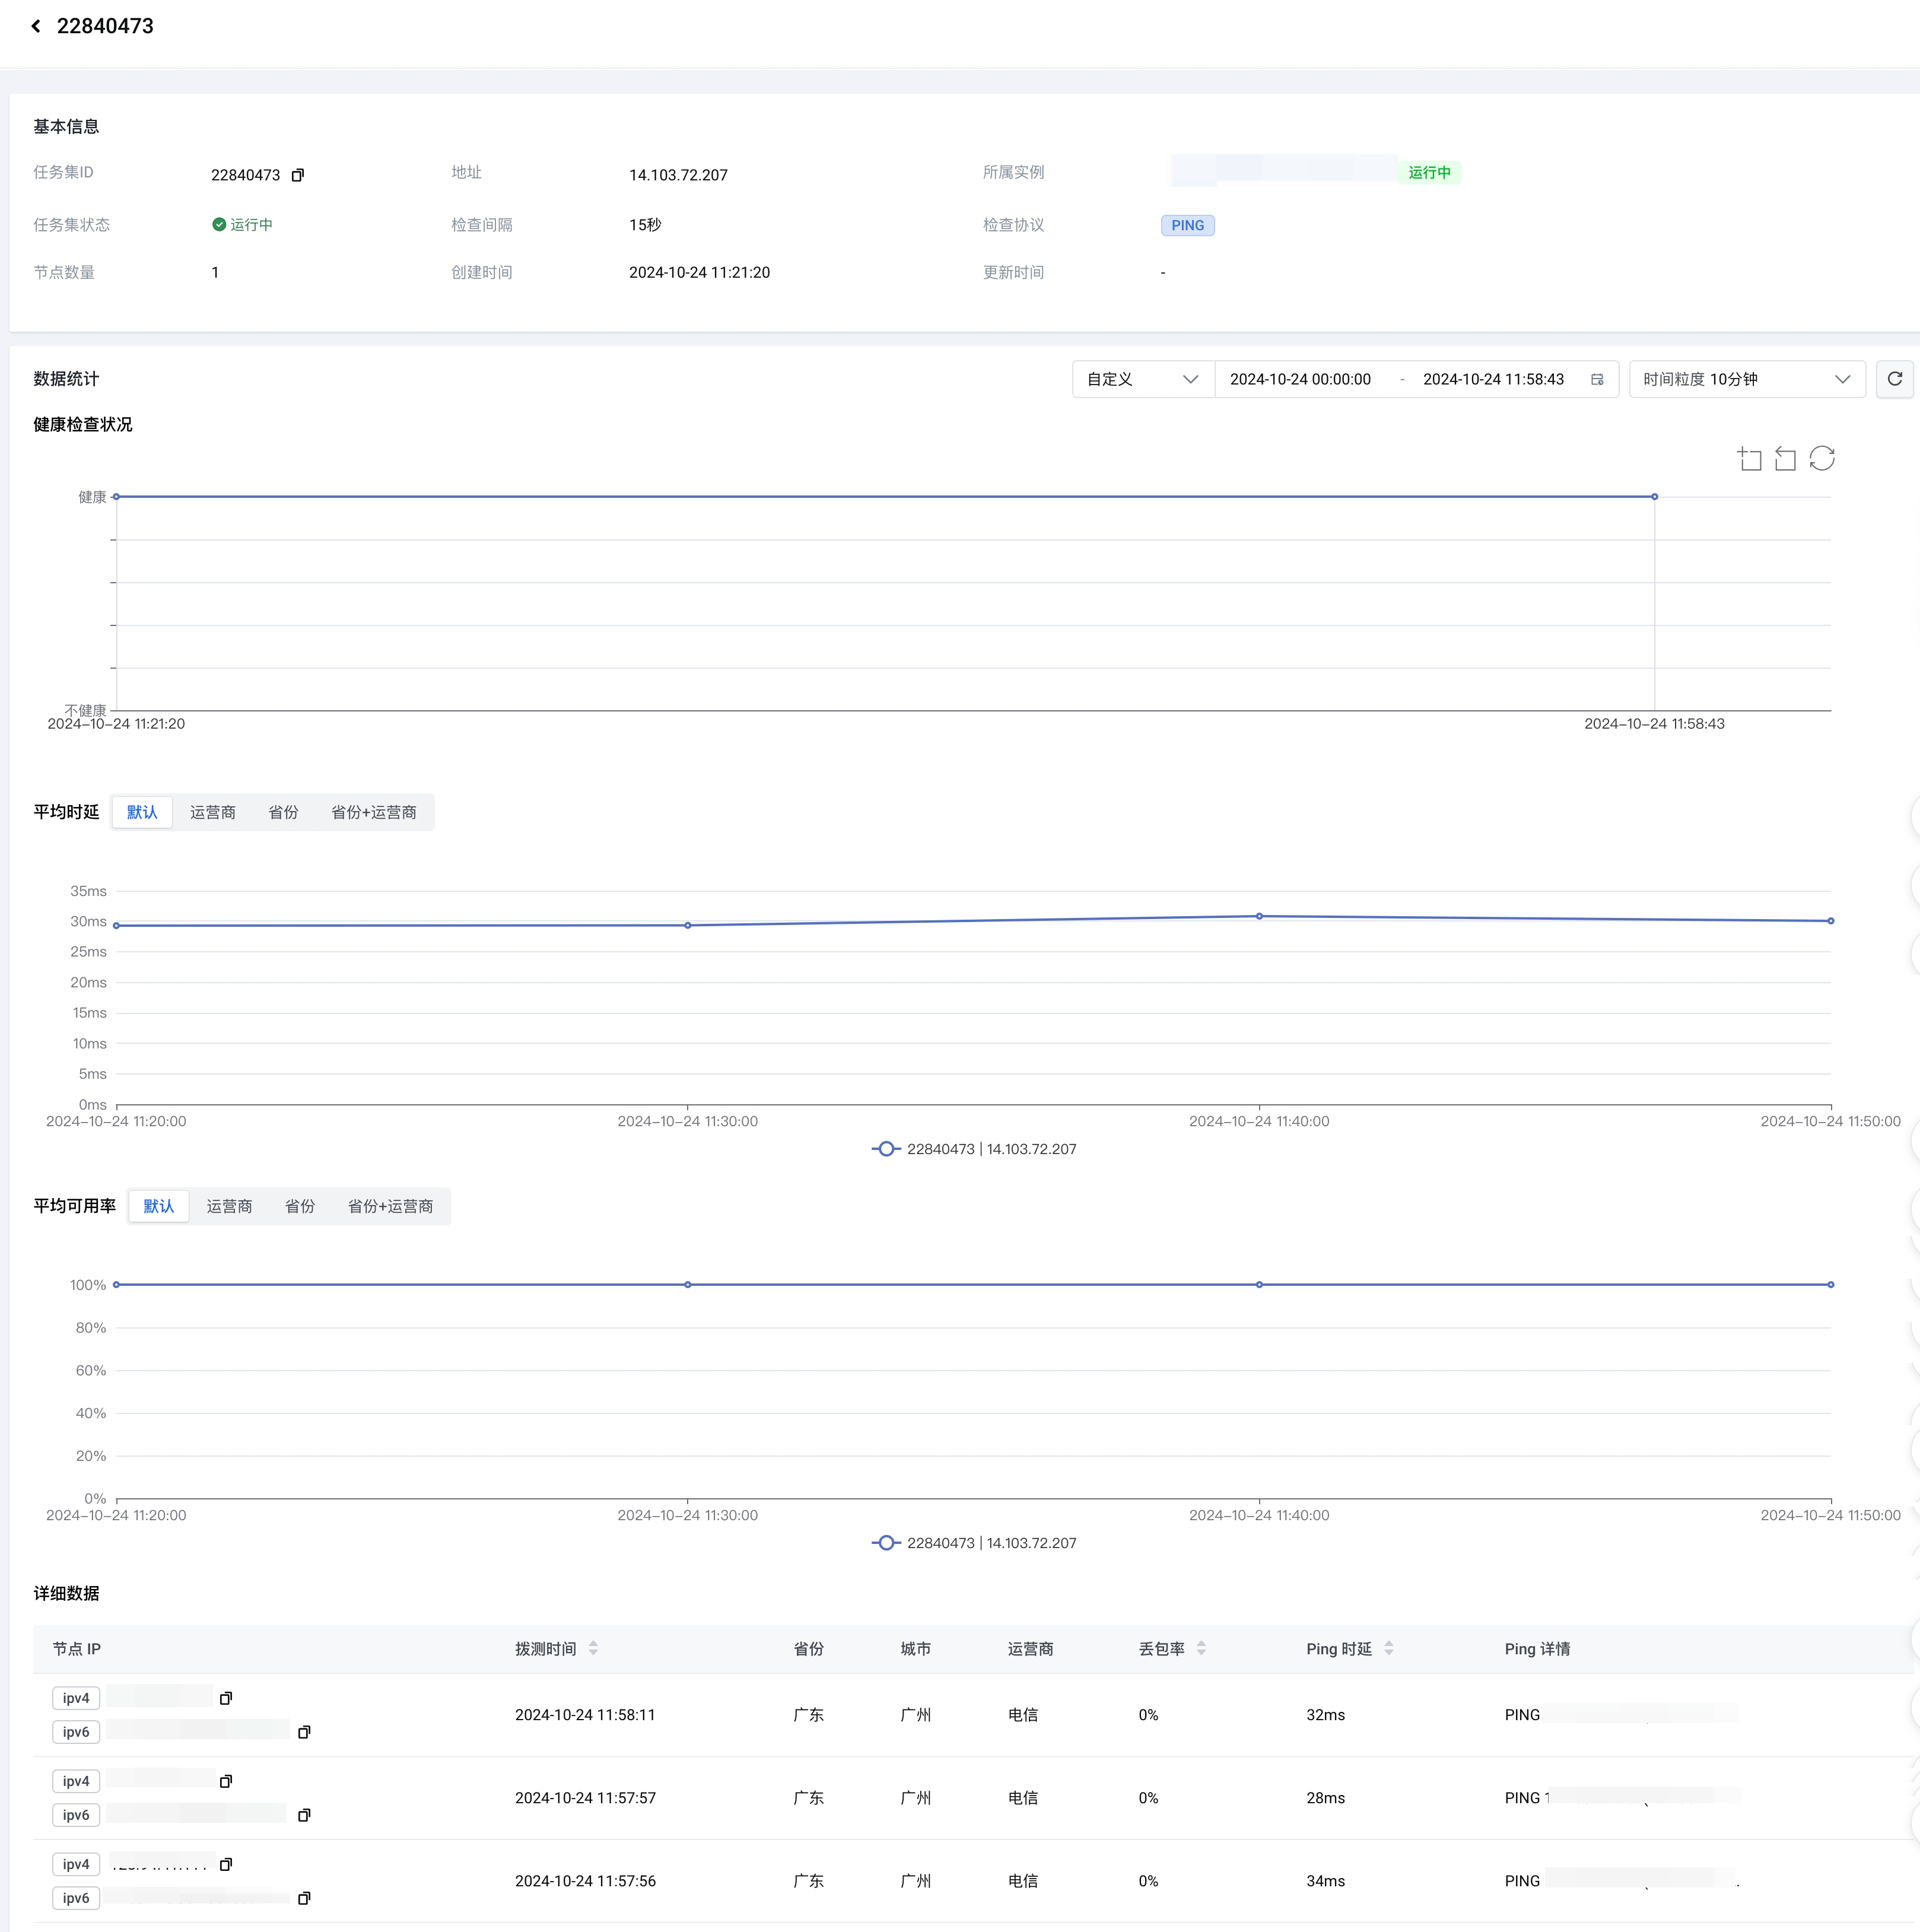Copy ipv4 address of the 11:58:11 row
Image resolution: width=1920 pixels, height=1932 pixels.
point(226,1698)
